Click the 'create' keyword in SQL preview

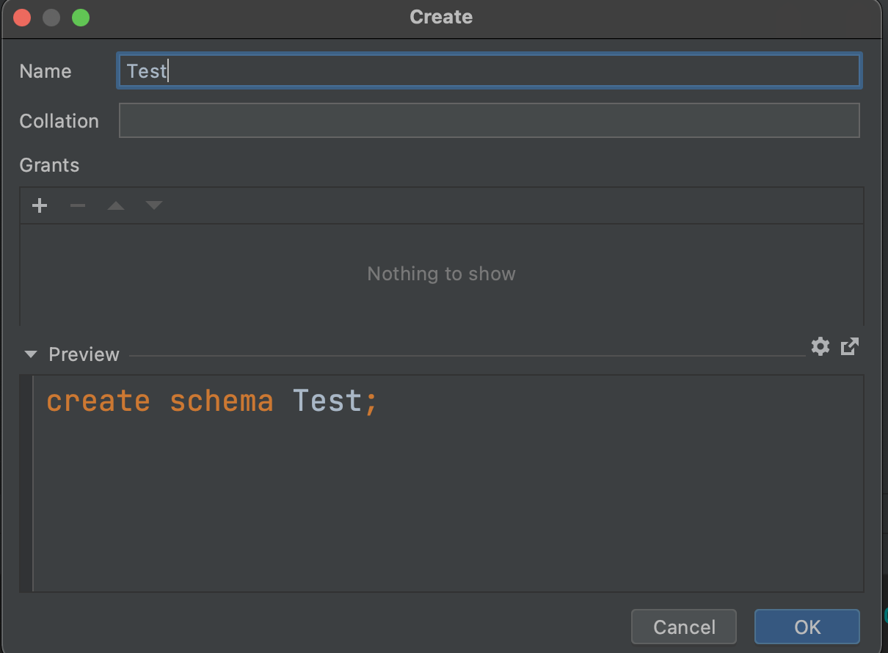[98, 401]
